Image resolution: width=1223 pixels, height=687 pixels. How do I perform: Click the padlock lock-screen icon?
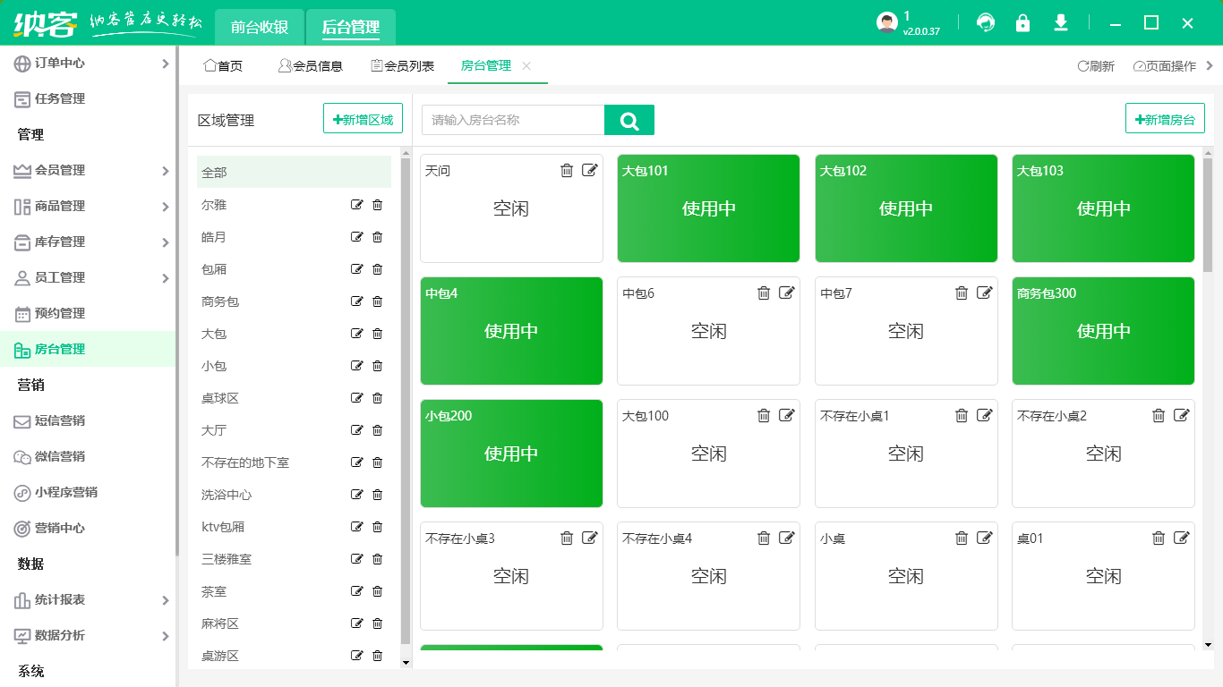tap(1023, 23)
